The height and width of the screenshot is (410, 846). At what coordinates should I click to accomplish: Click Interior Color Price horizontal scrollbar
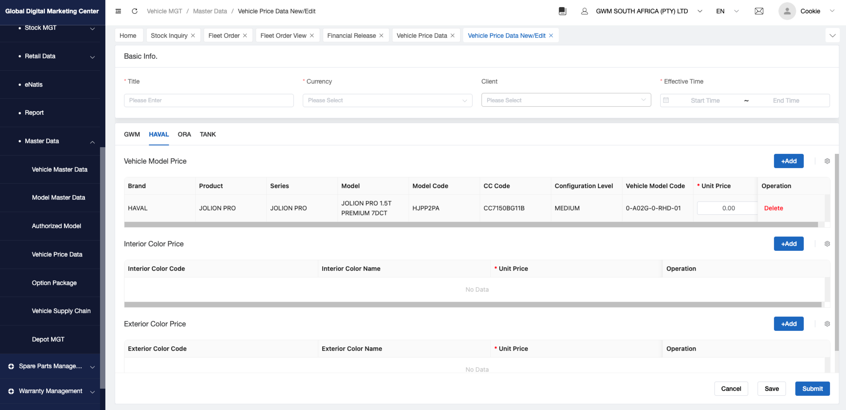tap(473, 305)
